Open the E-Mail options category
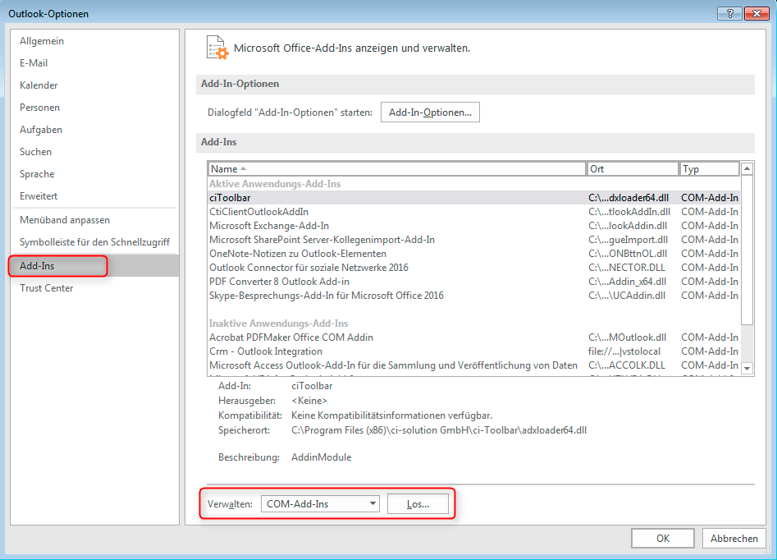Image resolution: width=777 pixels, height=560 pixels. pos(94,63)
